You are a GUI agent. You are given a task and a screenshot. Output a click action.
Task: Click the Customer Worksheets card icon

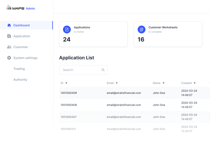click(x=142, y=29)
